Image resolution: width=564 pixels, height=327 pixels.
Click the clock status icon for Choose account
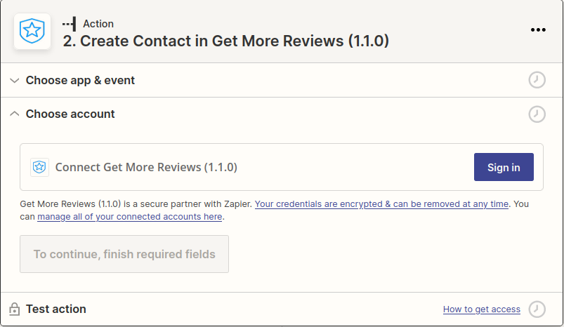click(537, 114)
